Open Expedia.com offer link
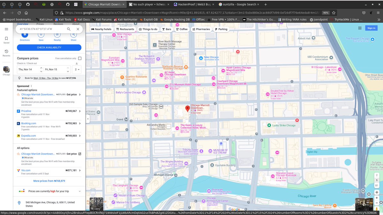 (29, 136)
